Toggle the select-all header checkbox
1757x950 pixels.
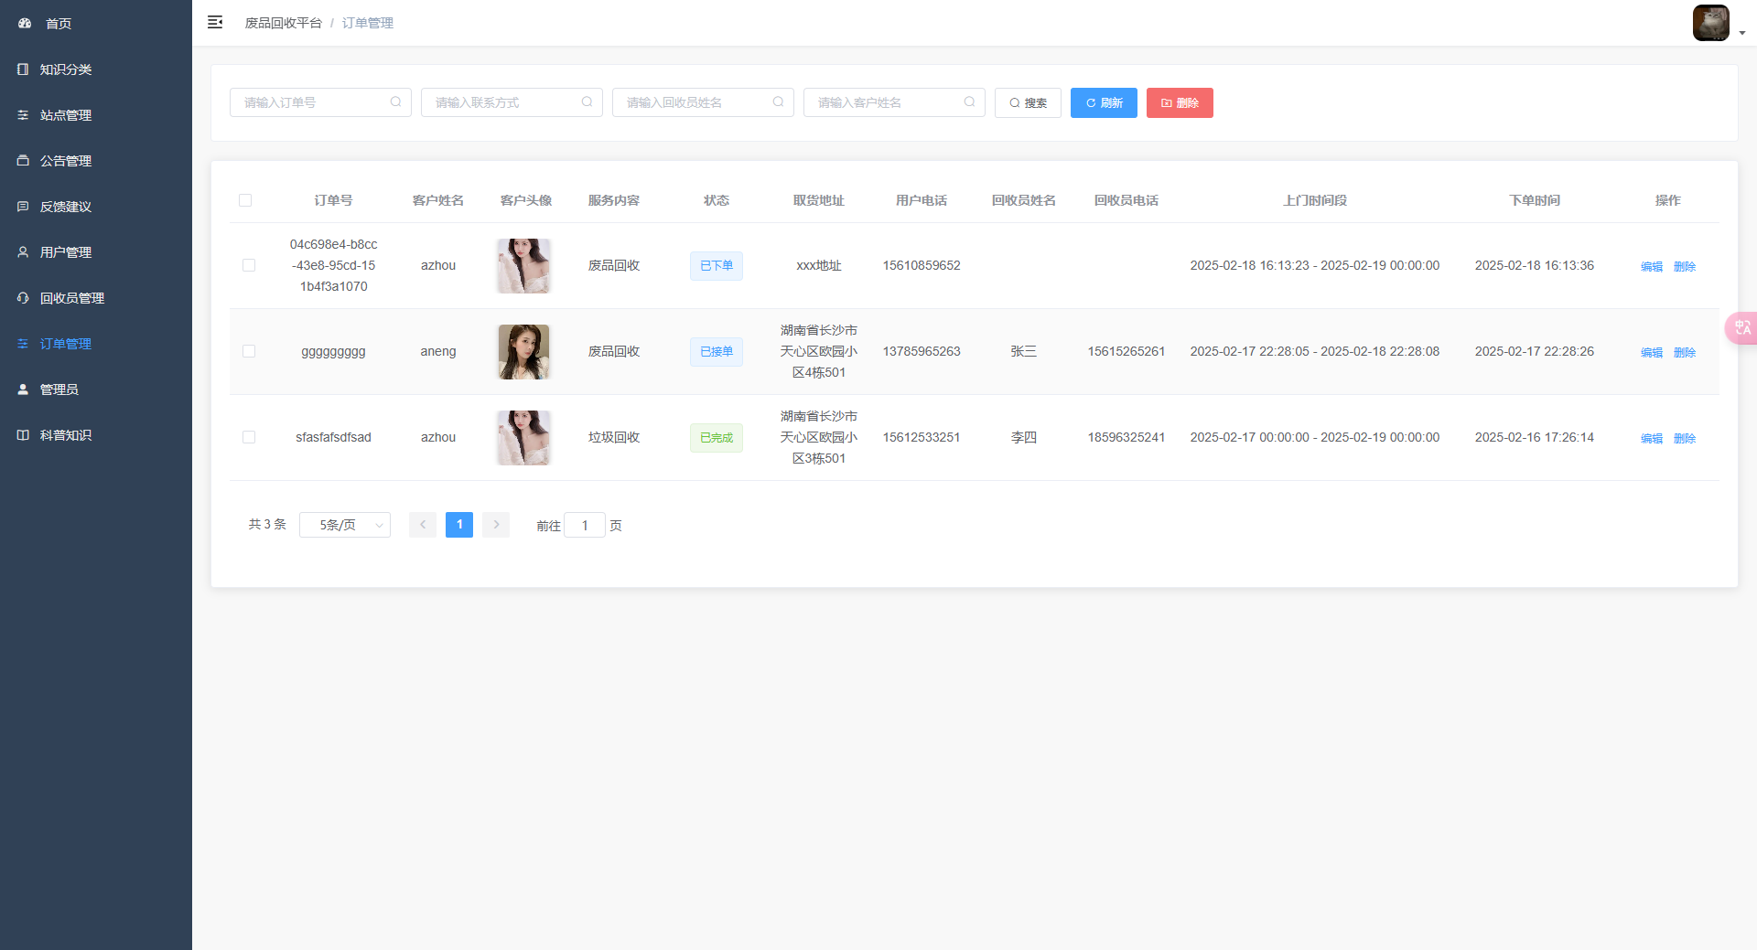click(245, 200)
